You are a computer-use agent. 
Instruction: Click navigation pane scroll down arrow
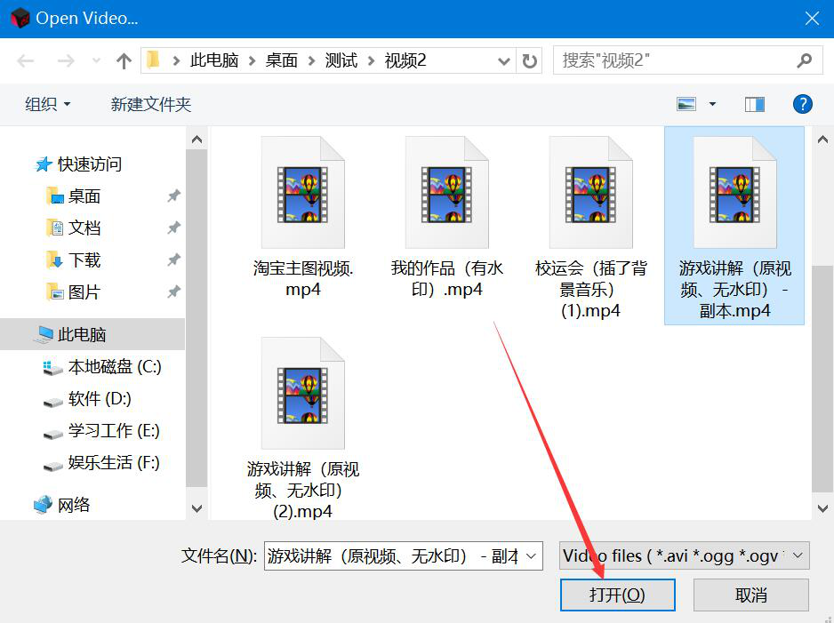coord(196,508)
